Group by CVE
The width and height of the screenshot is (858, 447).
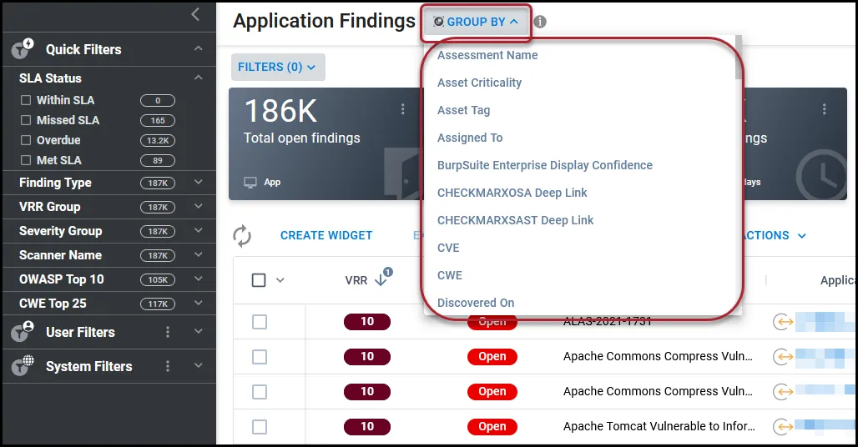tap(448, 248)
